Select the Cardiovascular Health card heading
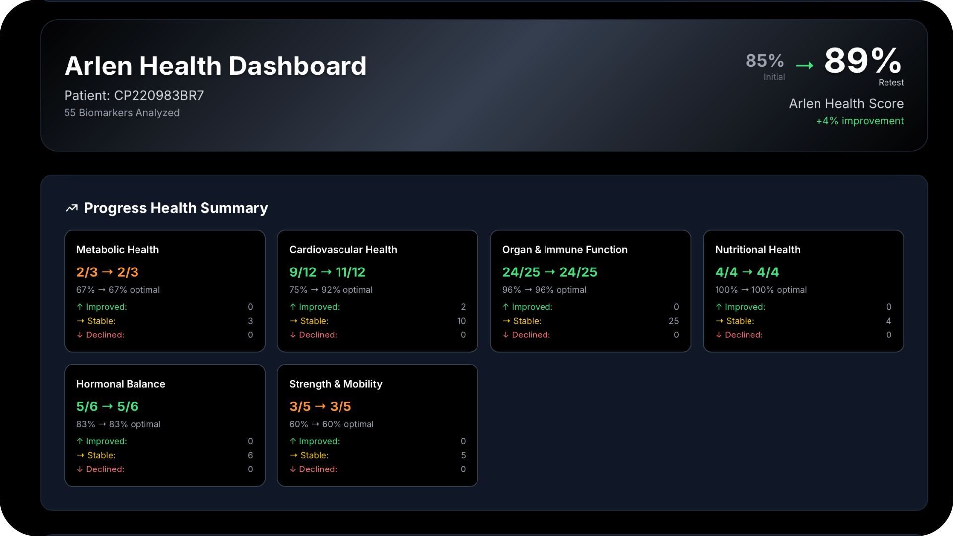953x536 pixels. coord(343,250)
